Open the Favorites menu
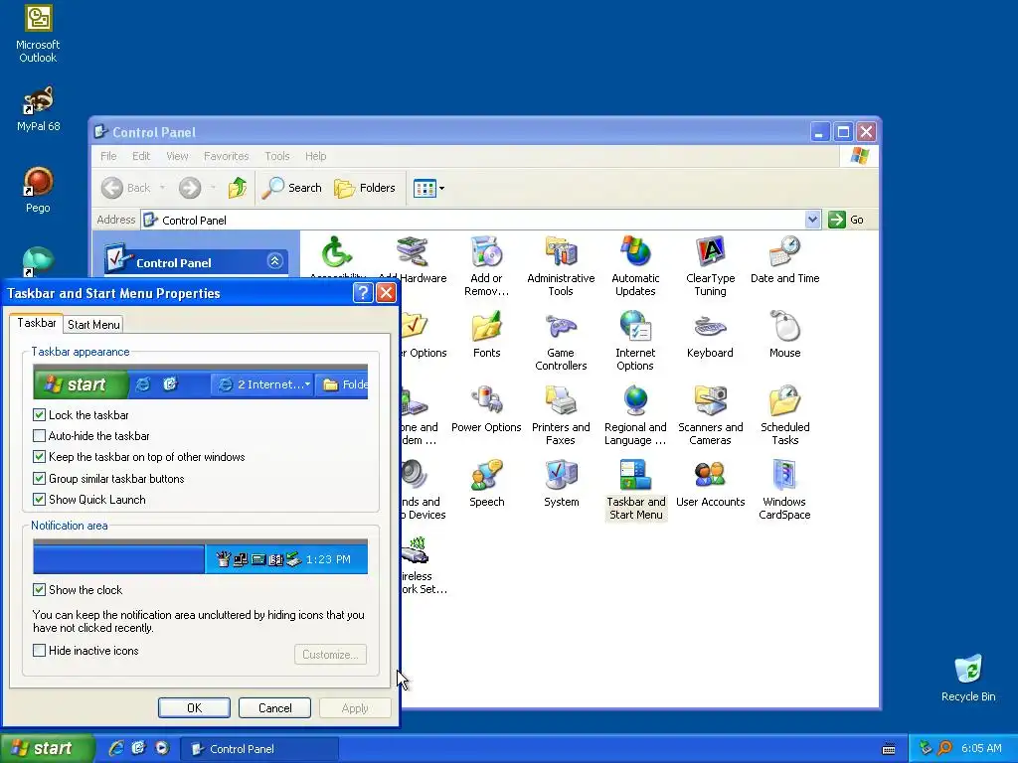The image size is (1018, 763). pos(226,156)
